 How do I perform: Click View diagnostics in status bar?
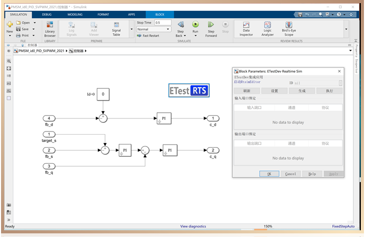pos(193,226)
